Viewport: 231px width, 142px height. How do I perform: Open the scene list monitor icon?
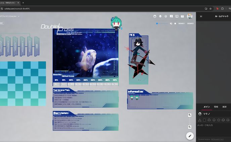click(177, 16)
